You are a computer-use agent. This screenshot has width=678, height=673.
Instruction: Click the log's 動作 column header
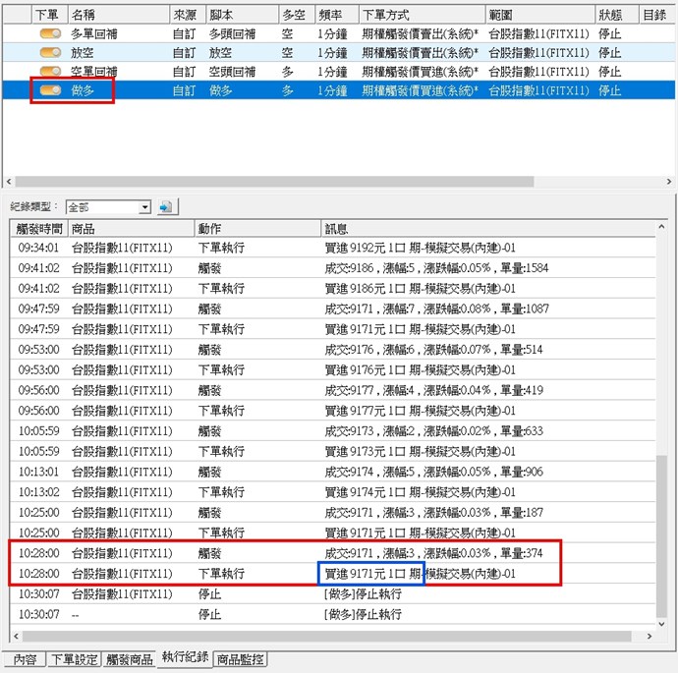[x=257, y=229]
